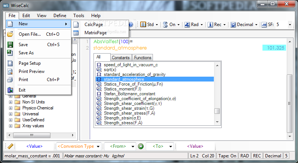
Task: Switch to the Constants tab
Action: click(120, 58)
